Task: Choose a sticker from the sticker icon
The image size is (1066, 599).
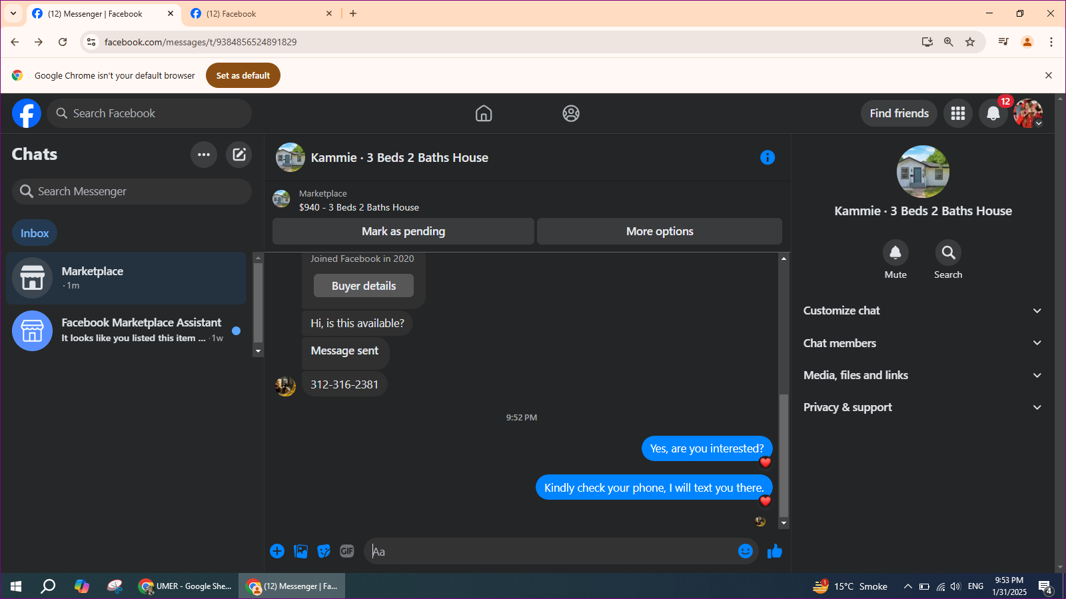Action: (324, 551)
